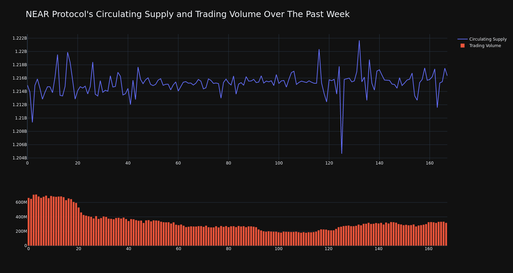Viewport: 513px width, 273px height.
Task: Click the 1.218B y-axis label
Action: [x=20, y=65]
